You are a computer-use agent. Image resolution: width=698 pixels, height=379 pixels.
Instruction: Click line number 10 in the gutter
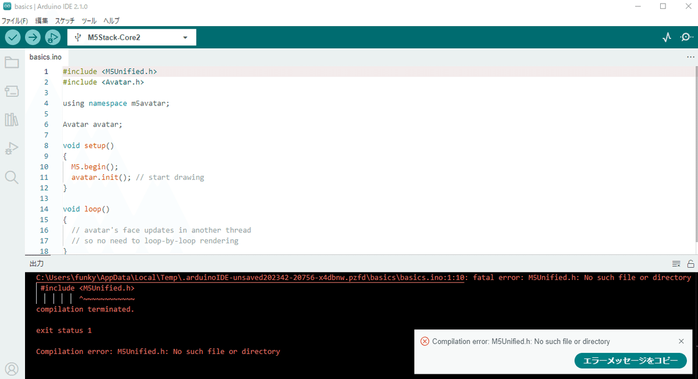[x=44, y=167]
